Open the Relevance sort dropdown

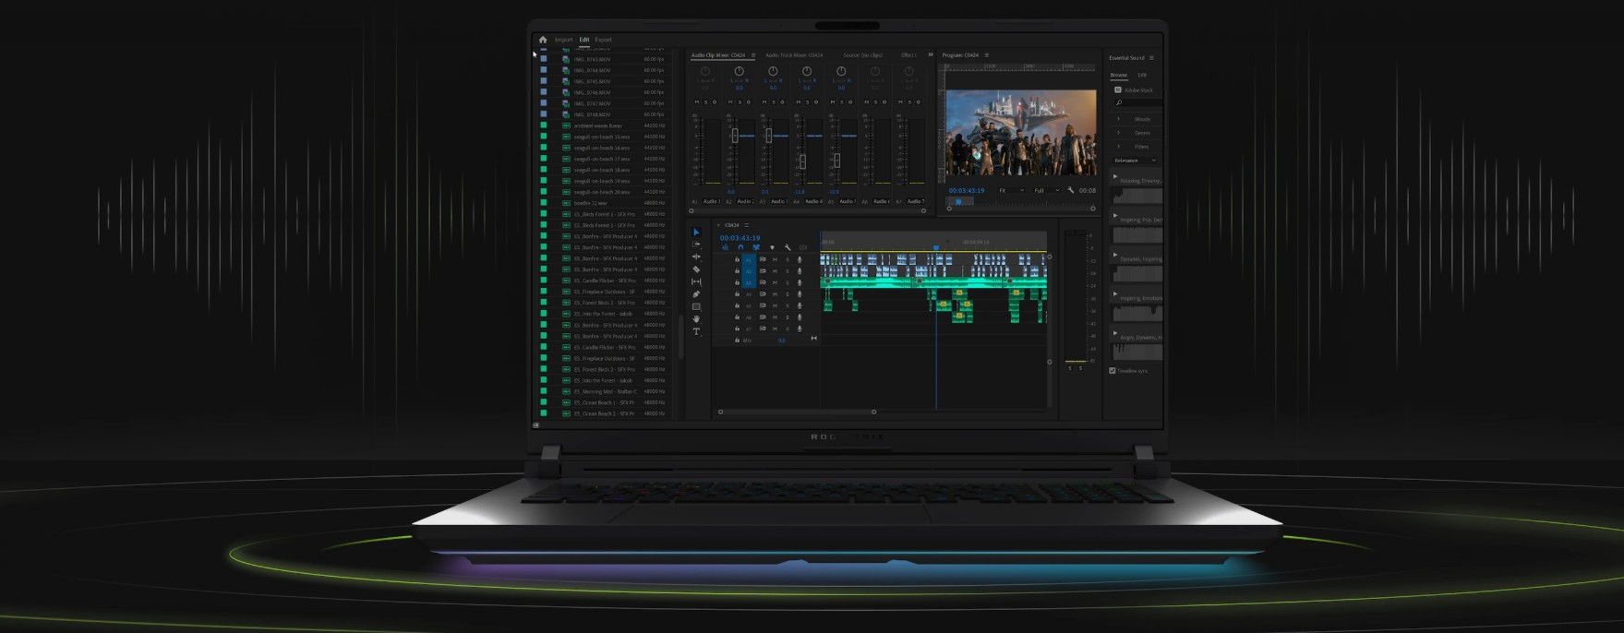[1135, 161]
